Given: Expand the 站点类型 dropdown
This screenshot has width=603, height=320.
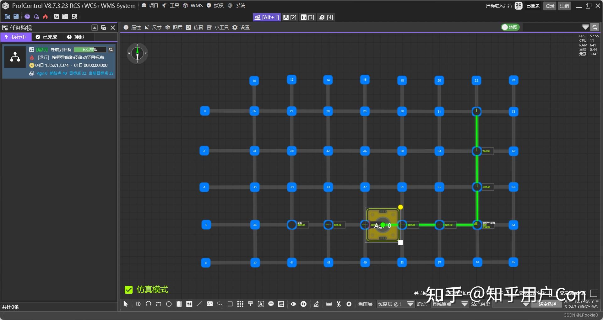Looking at the screenshot, I should [526, 304].
